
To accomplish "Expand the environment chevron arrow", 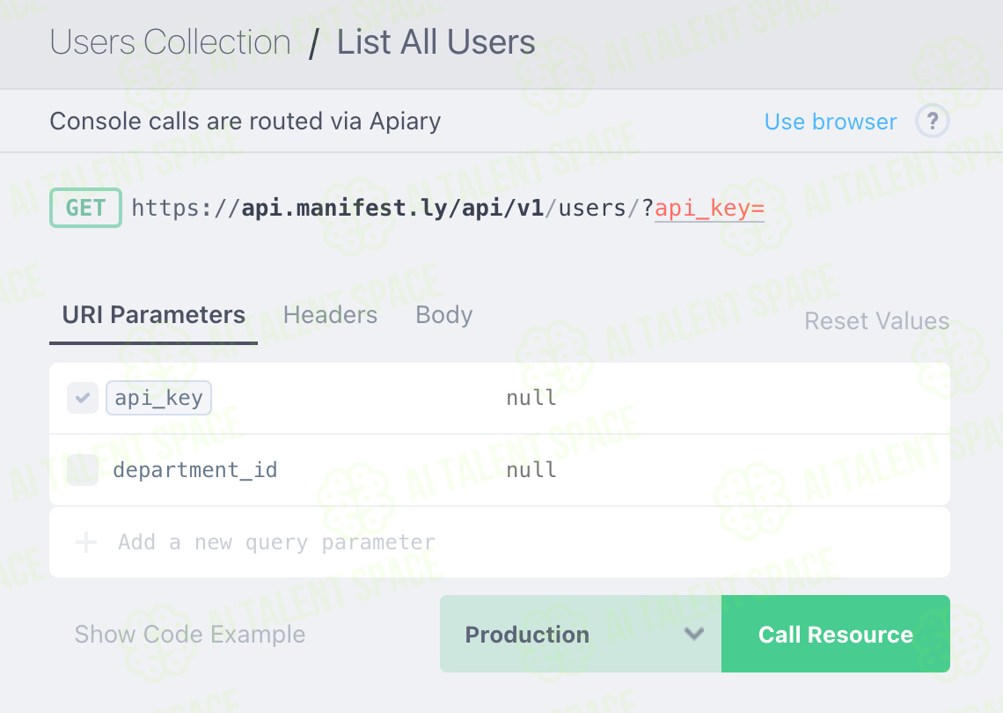I will point(694,635).
